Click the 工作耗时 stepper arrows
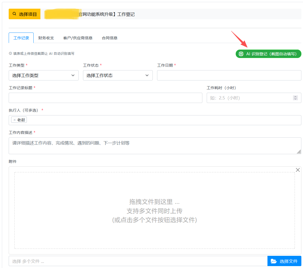The height and width of the screenshot is (268, 303). 295,98
